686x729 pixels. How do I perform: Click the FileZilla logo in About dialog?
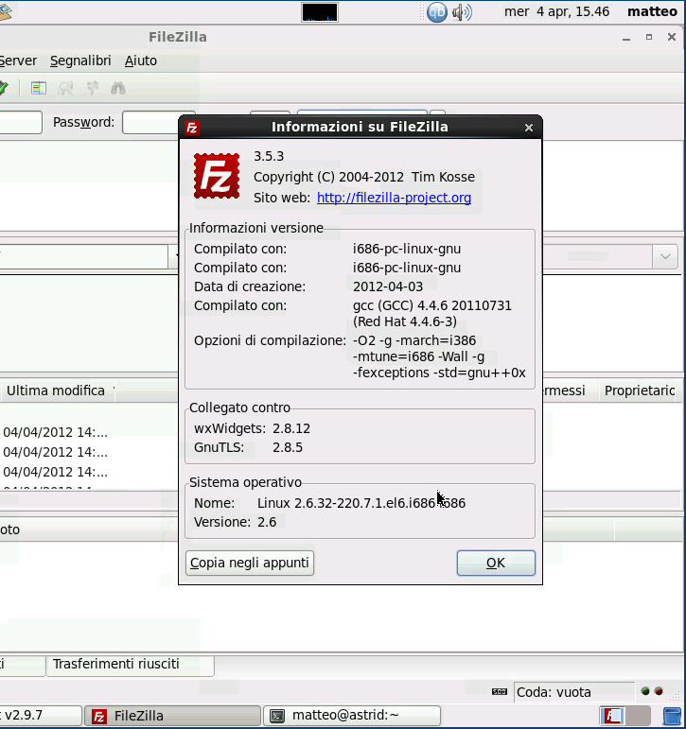(217, 176)
